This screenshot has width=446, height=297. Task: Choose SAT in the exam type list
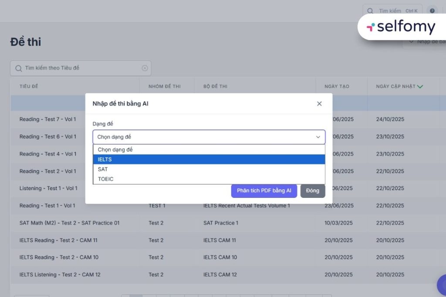click(x=209, y=169)
